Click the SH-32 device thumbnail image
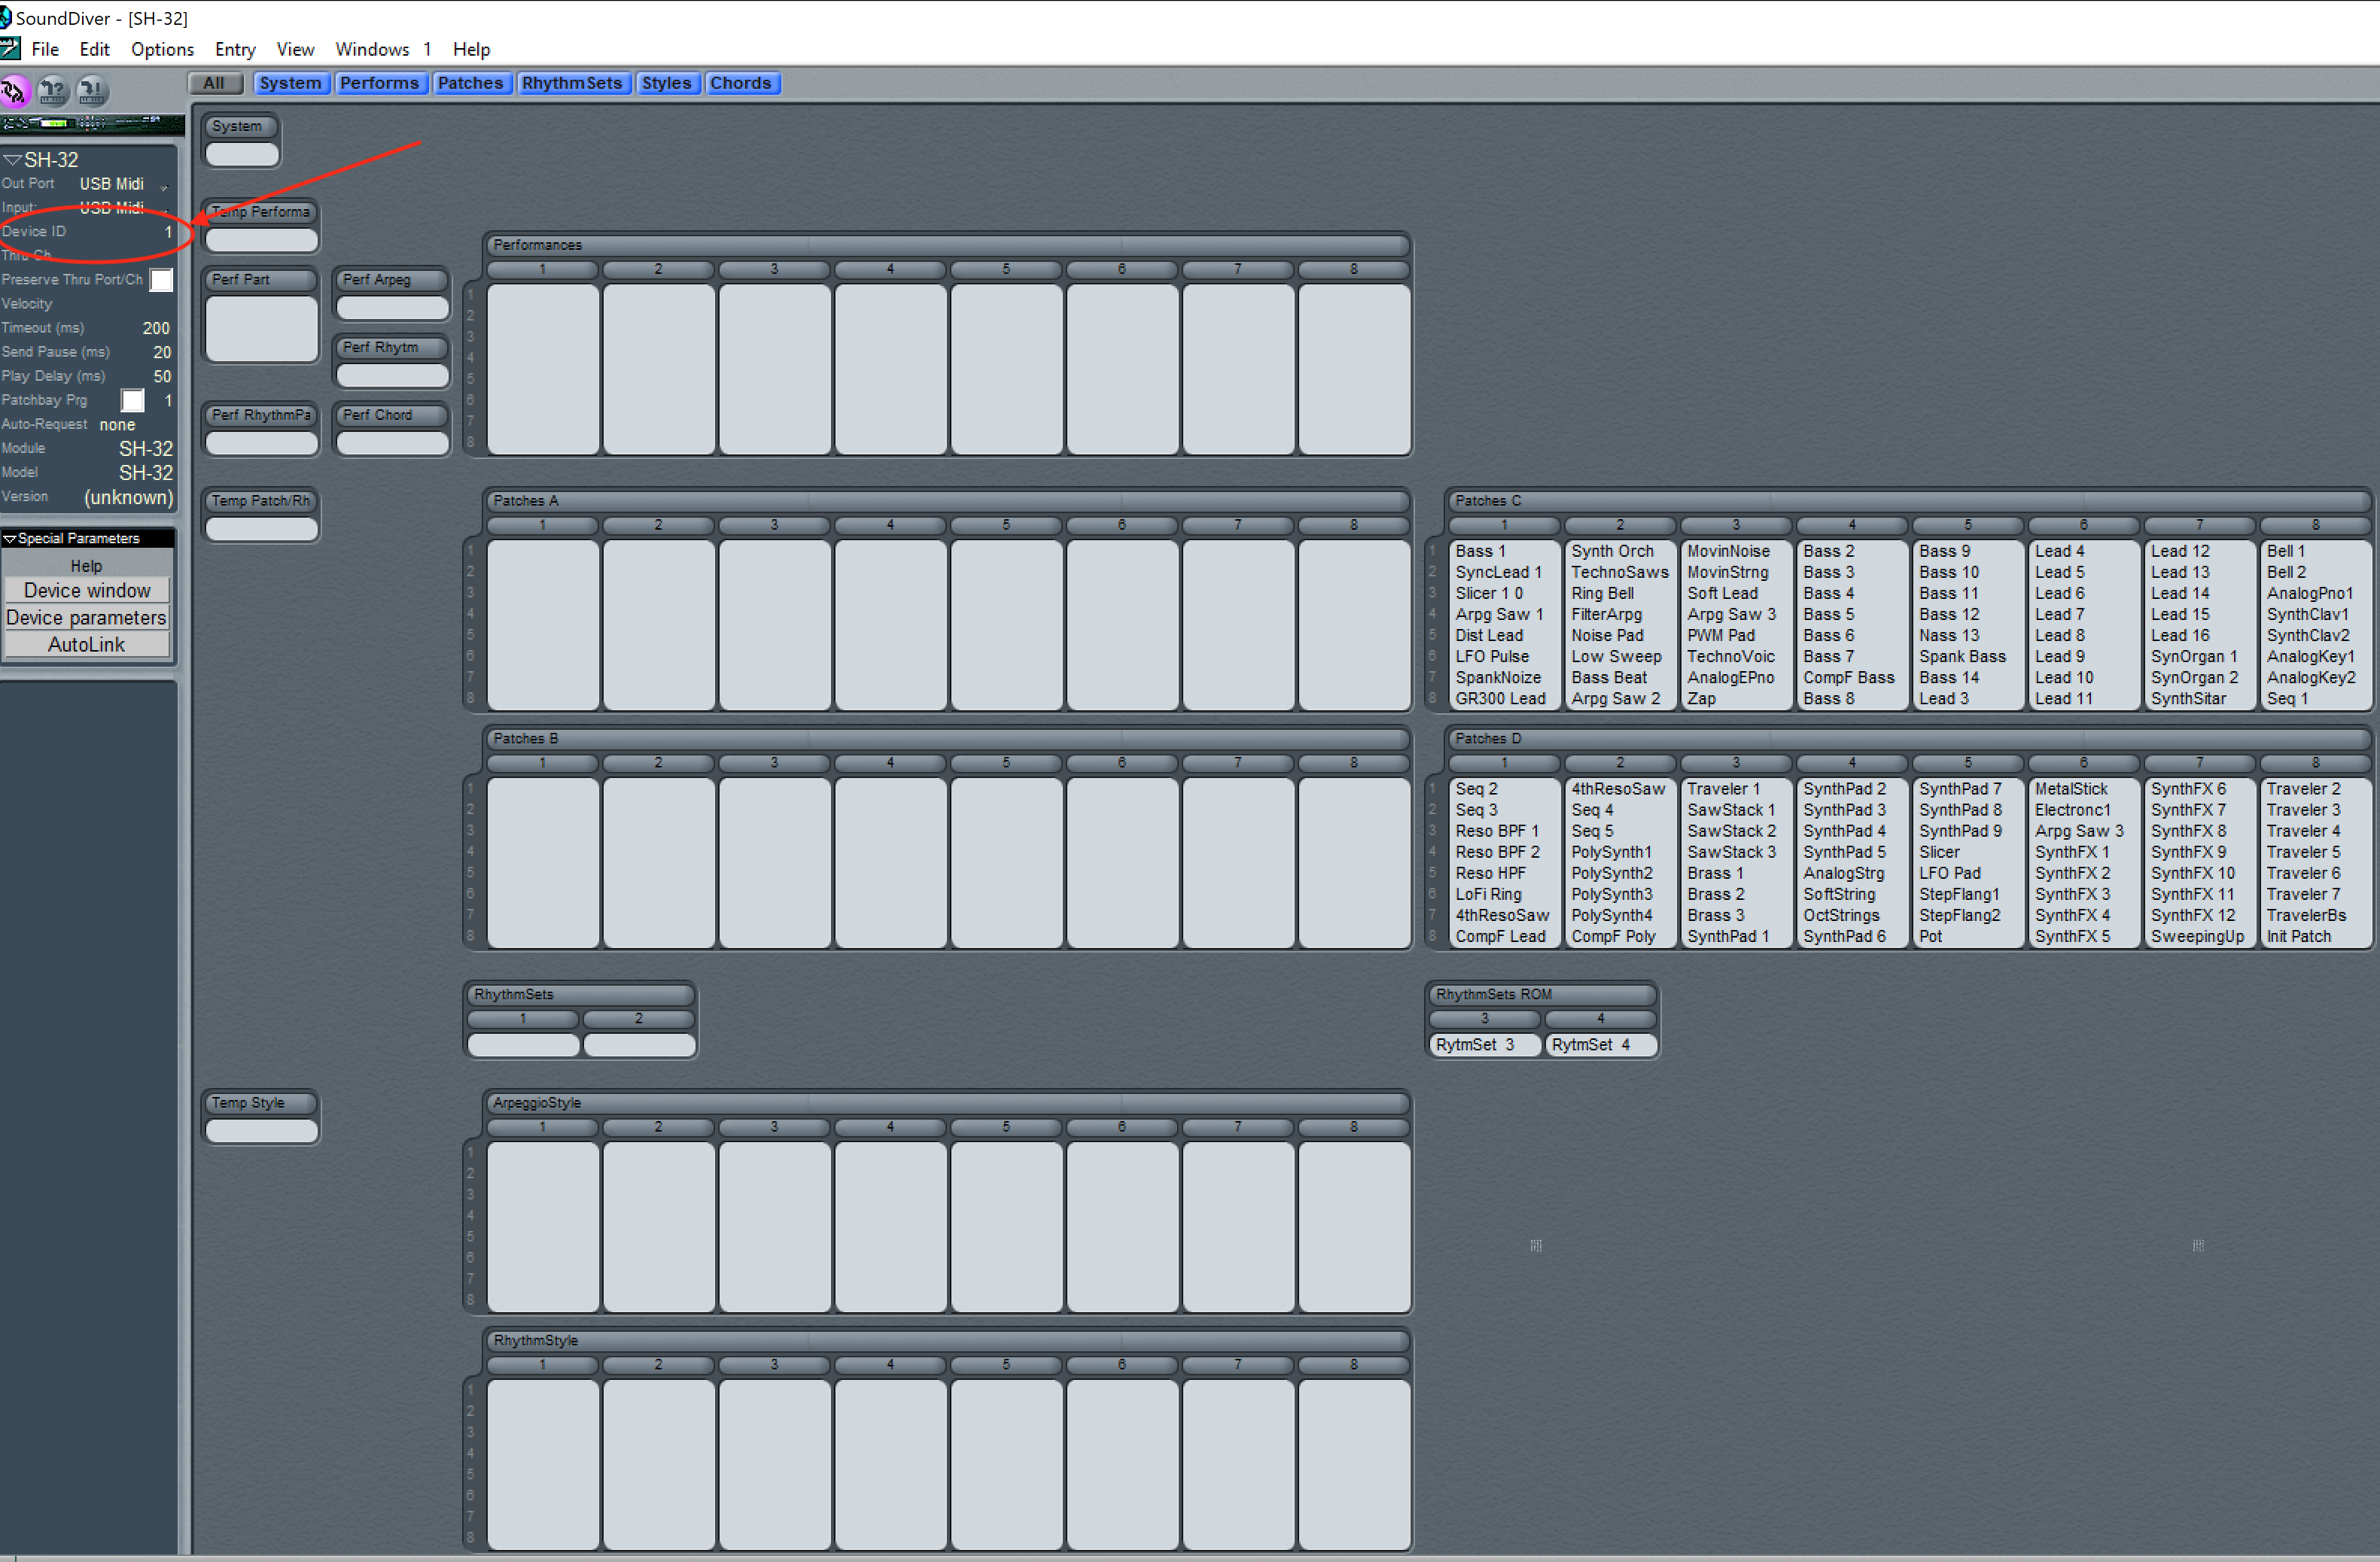 pyautogui.click(x=92, y=123)
